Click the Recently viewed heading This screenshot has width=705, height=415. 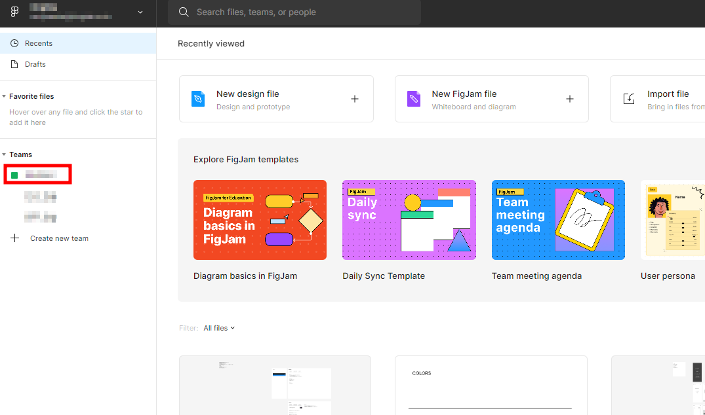[x=211, y=43]
